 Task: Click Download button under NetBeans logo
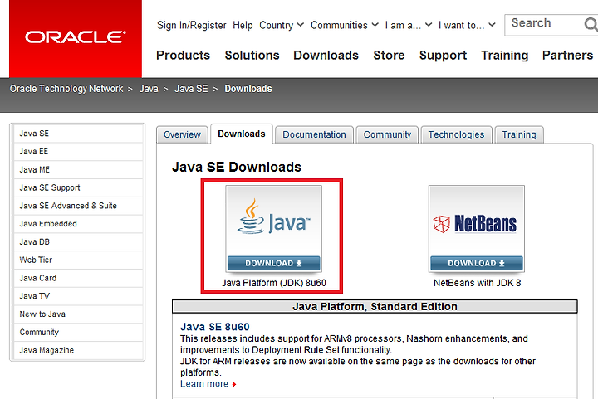pyautogui.click(x=477, y=263)
